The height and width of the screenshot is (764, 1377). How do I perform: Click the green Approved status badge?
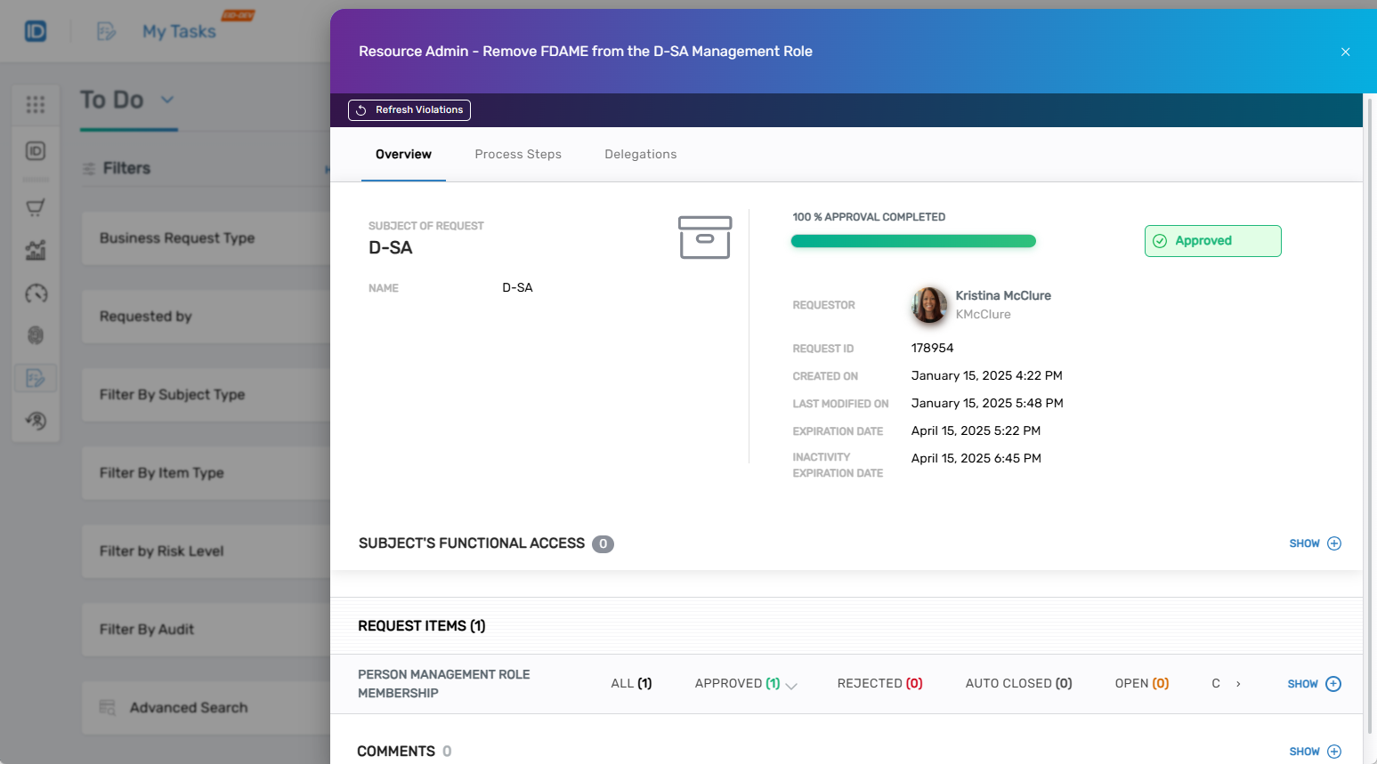point(1212,241)
